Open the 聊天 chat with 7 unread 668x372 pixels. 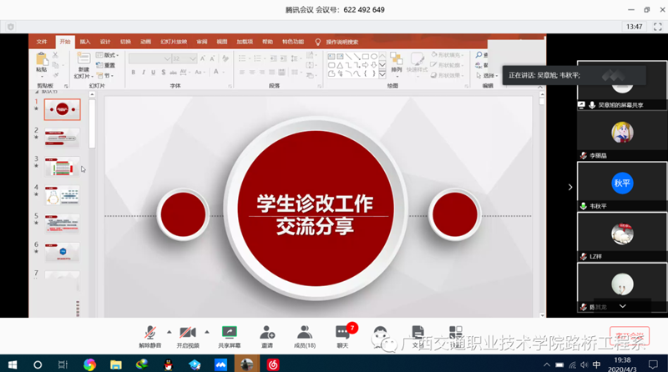coord(342,333)
